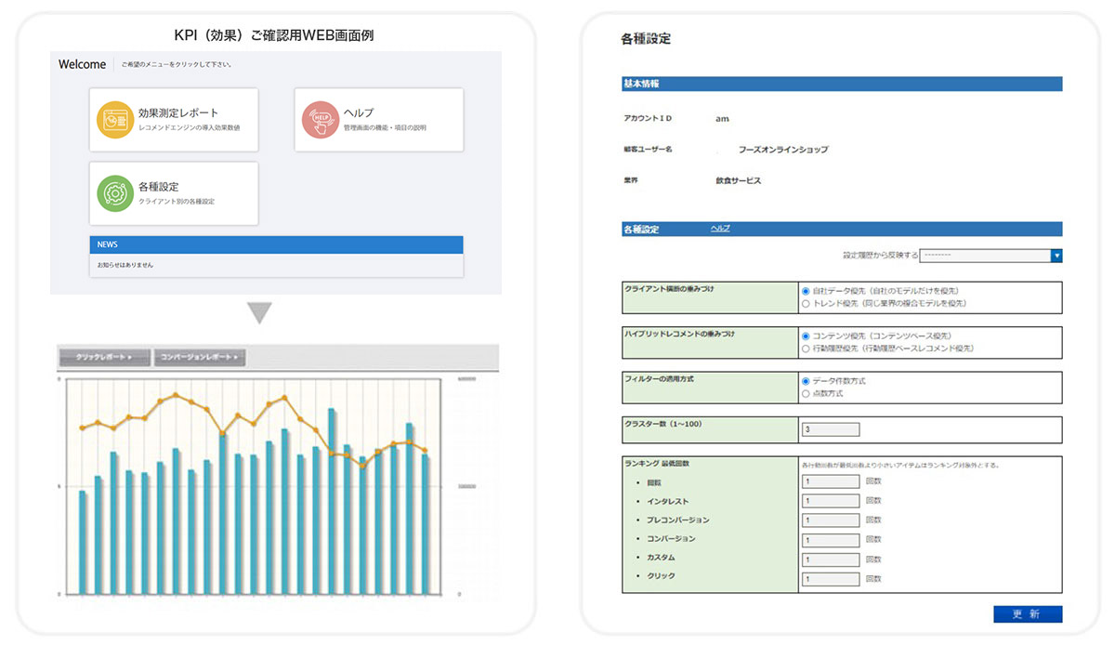Select 自社データ優先 radio option
The width and height of the screenshot is (1115, 645).
[806, 291]
